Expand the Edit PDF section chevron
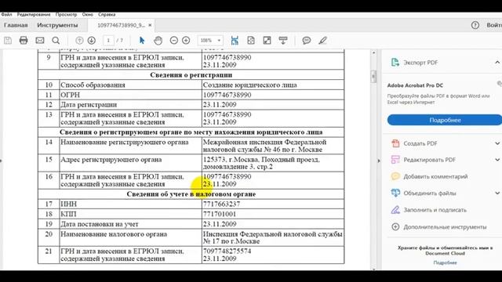The image size is (502, 282). coord(497,160)
